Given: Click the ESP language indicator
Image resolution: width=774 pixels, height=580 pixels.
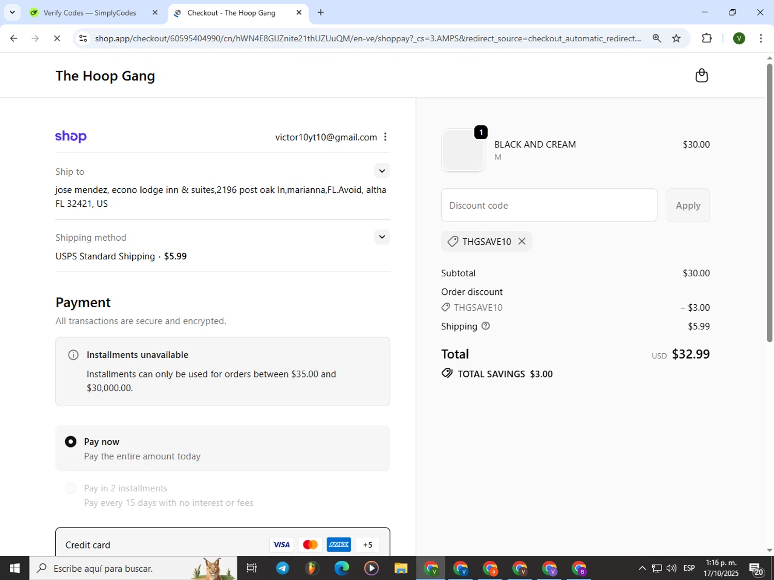Looking at the screenshot, I should click(x=689, y=568).
